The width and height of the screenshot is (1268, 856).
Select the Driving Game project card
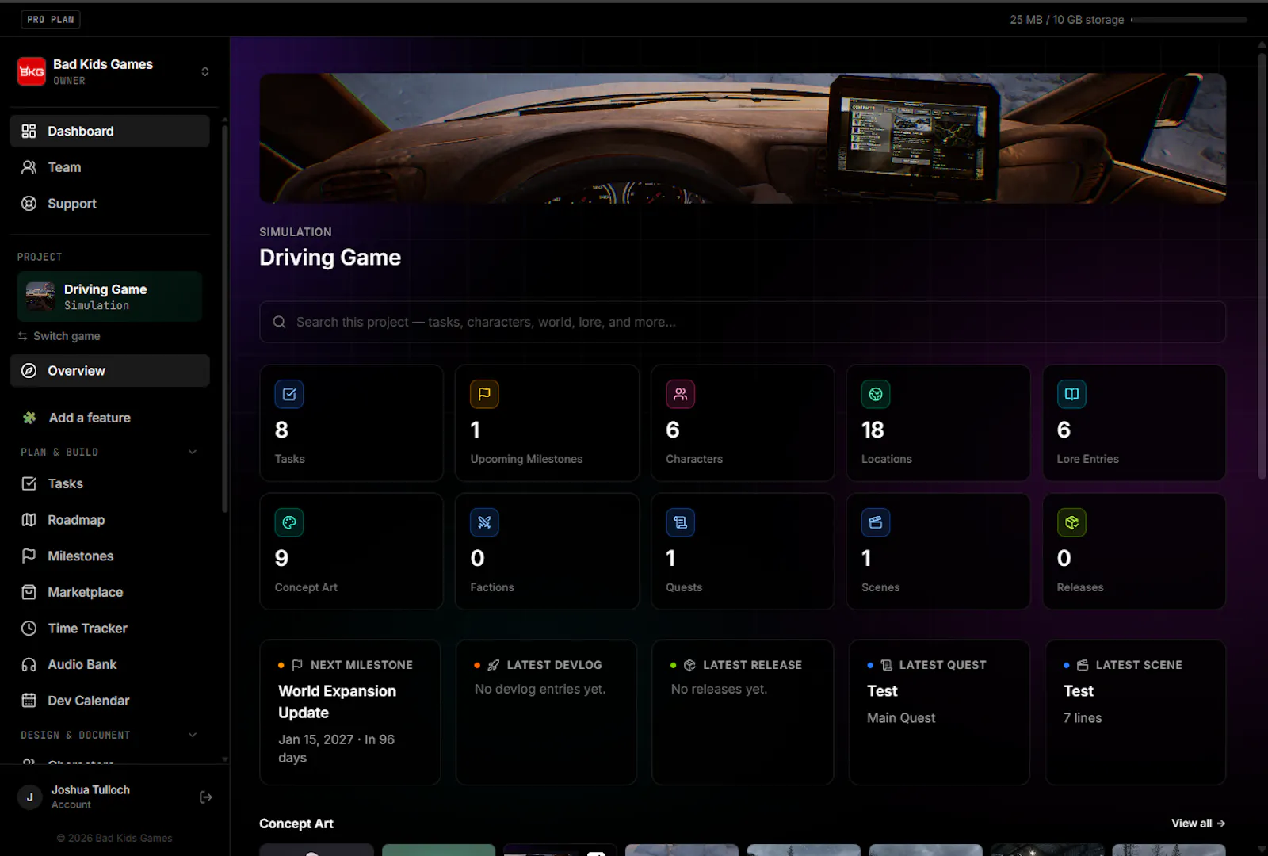coord(110,296)
